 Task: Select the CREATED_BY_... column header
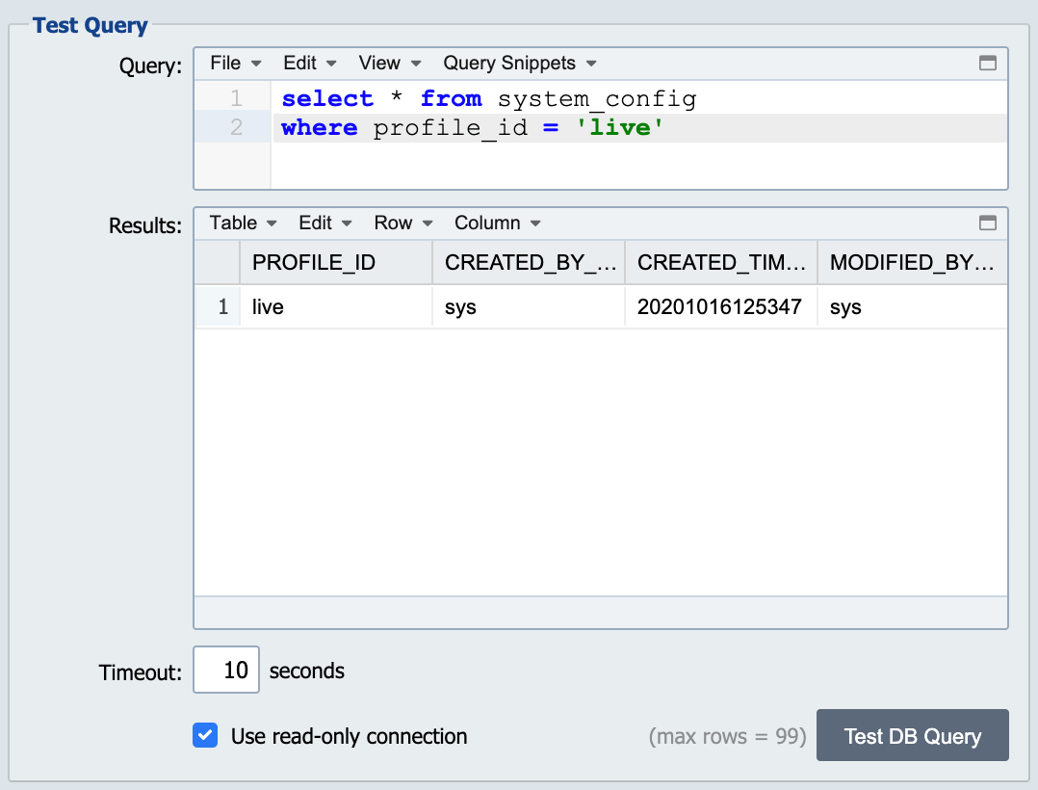click(x=529, y=262)
